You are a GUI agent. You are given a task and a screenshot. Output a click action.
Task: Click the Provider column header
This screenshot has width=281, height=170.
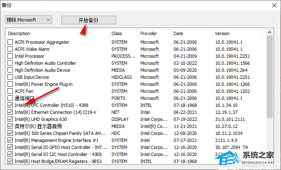point(154,33)
